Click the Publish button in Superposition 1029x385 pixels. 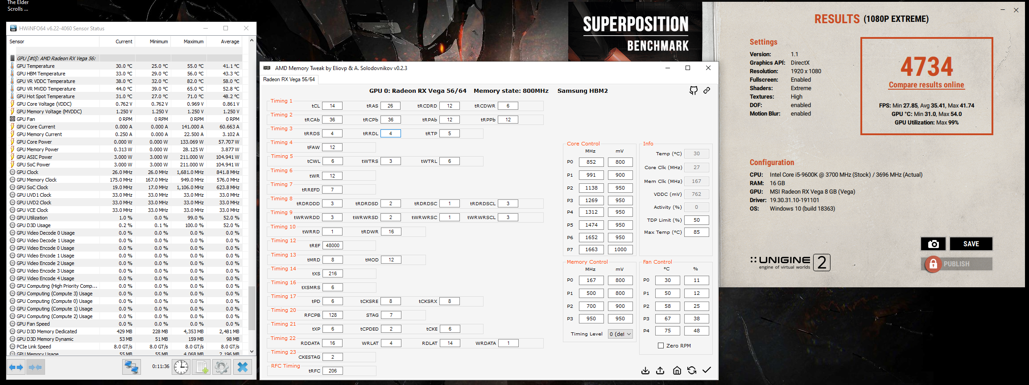coord(957,264)
